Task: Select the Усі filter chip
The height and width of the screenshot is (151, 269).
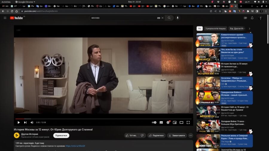Action: point(200,29)
